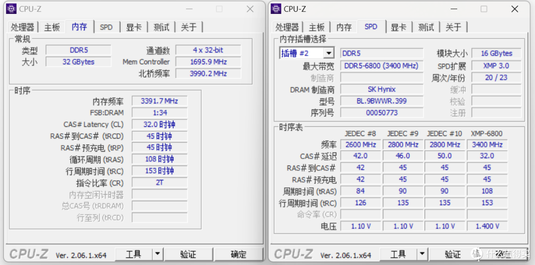Switch to 内存 tab in right CPU-Z window
Viewport: 535px width, 265px height.
344,27
